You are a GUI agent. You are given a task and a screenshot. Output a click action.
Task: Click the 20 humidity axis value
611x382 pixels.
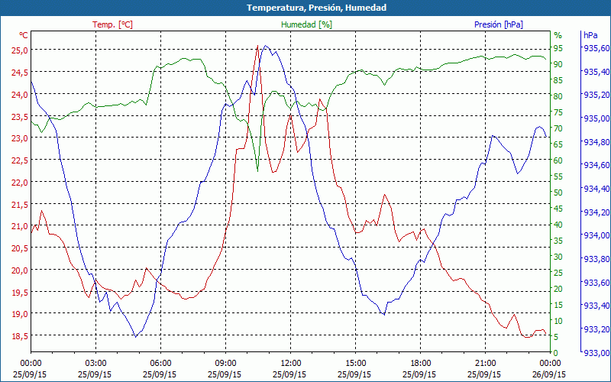[x=558, y=289]
